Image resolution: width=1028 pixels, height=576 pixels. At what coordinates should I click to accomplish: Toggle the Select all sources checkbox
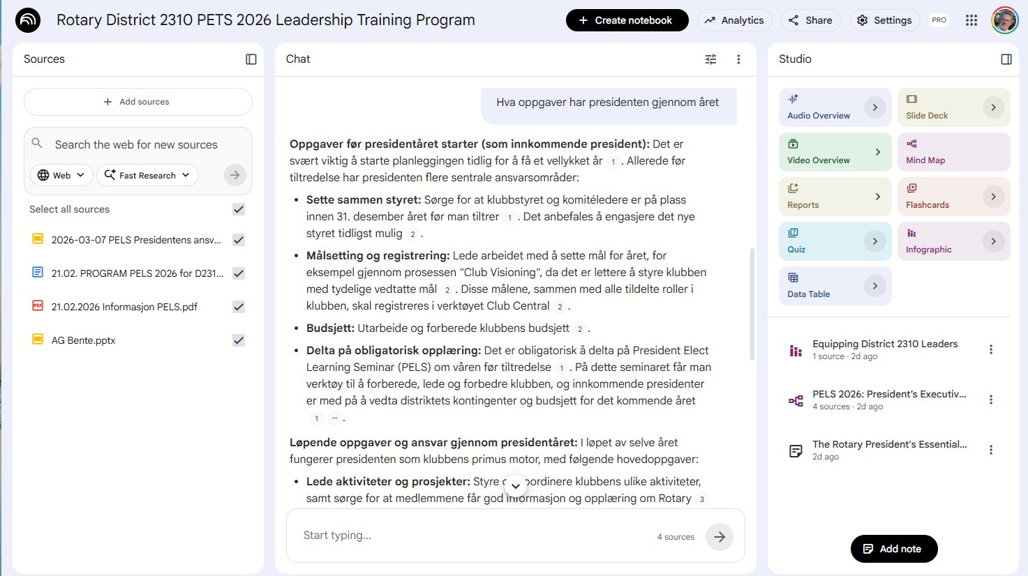[x=239, y=209]
